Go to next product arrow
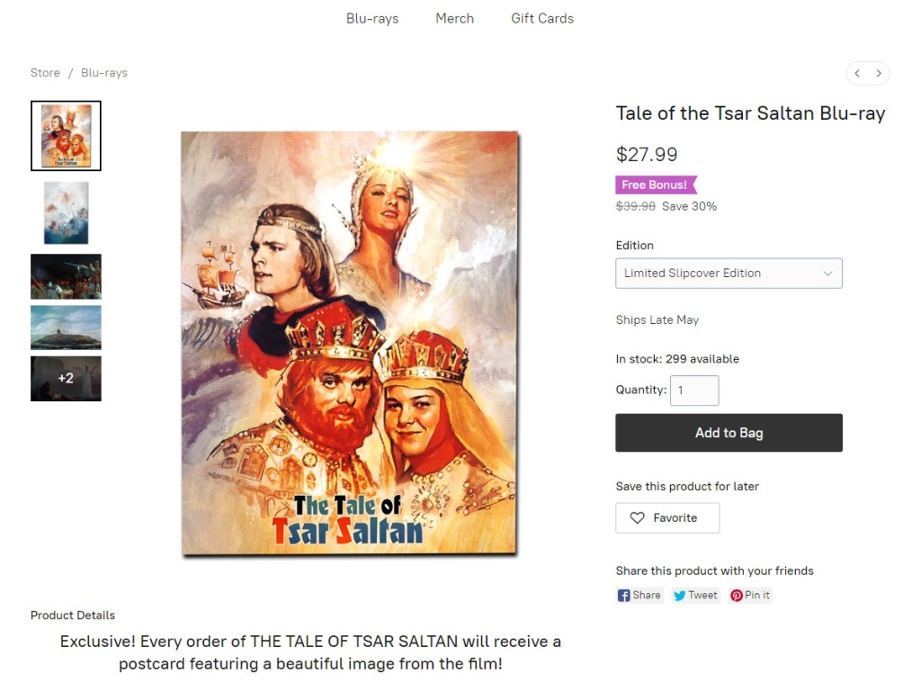The width and height of the screenshot is (921, 683). (879, 73)
